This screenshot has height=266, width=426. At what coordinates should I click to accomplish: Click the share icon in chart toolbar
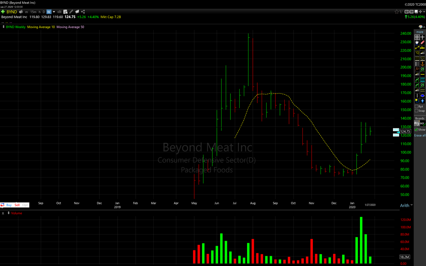83,12
